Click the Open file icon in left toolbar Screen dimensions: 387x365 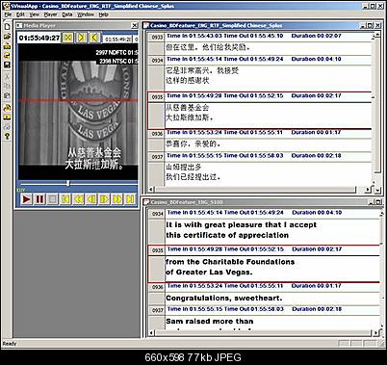point(7,37)
